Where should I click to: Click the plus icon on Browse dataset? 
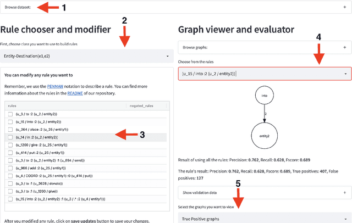pos(344,7)
